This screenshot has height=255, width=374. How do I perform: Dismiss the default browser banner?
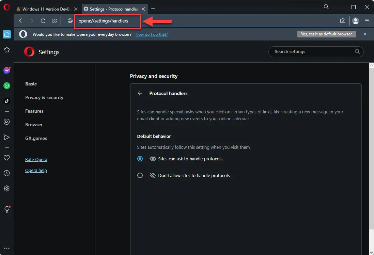click(365, 34)
